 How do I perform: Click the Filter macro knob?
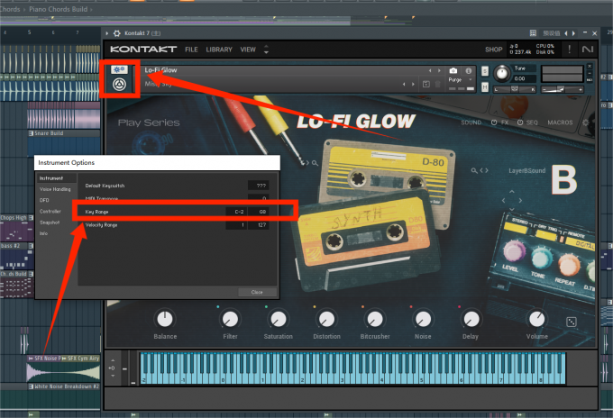(x=230, y=319)
